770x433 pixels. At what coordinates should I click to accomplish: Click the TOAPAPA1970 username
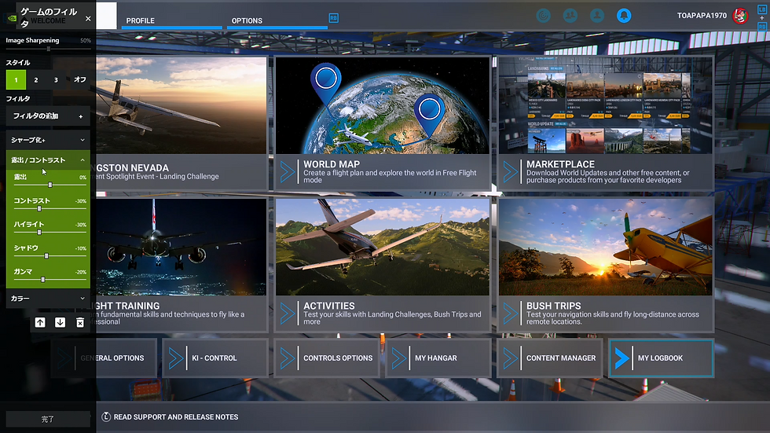[702, 16]
